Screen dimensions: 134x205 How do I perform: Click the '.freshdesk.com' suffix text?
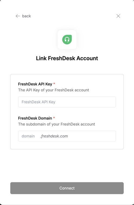pyautogui.click(x=54, y=136)
